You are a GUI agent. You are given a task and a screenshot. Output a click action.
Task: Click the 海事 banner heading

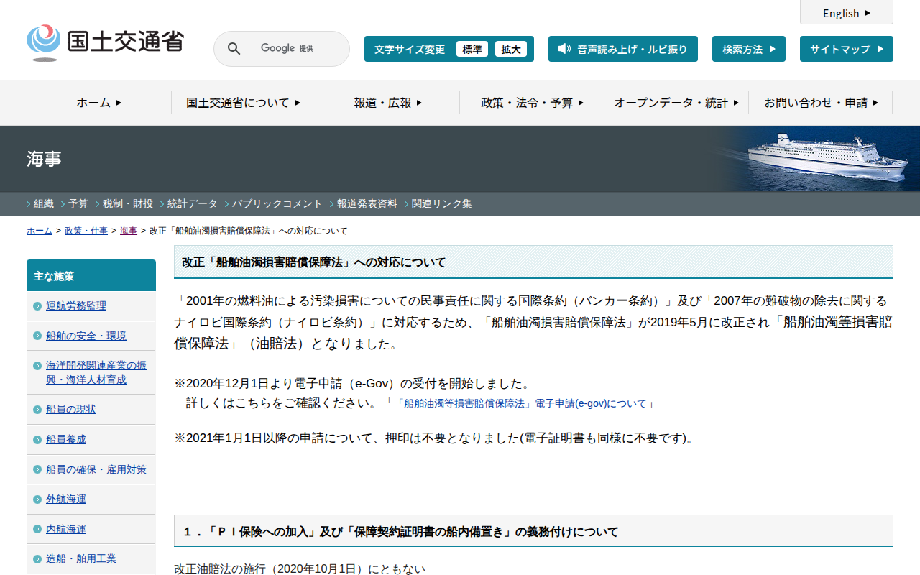tap(44, 159)
